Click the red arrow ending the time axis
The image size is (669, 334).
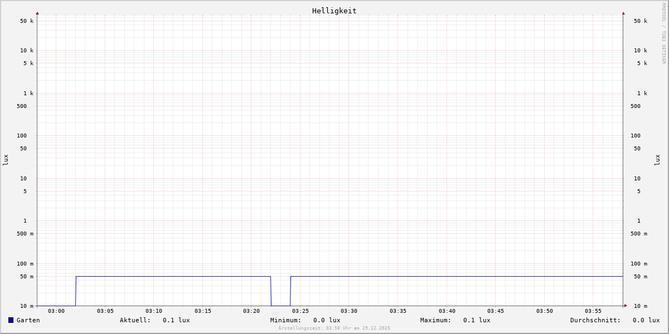tap(626, 306)
